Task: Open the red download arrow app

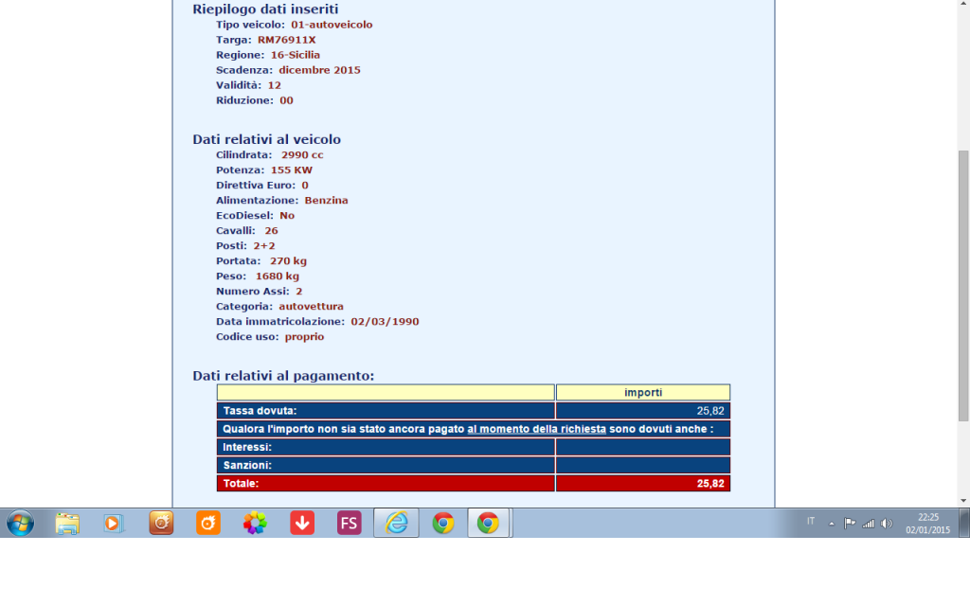Action: 302,523
